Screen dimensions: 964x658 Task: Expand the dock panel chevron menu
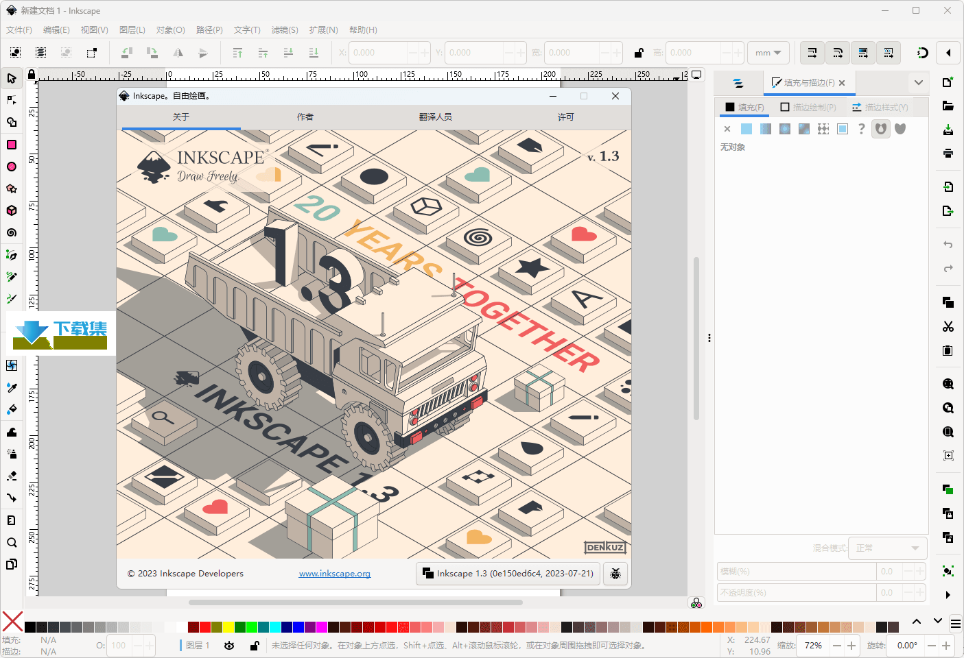click(918, 83)
